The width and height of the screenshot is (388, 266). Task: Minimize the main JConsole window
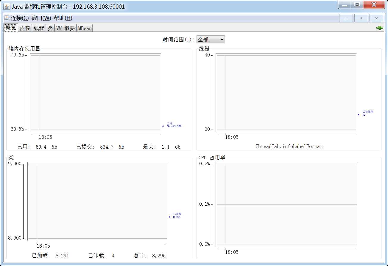coord(345,4)
